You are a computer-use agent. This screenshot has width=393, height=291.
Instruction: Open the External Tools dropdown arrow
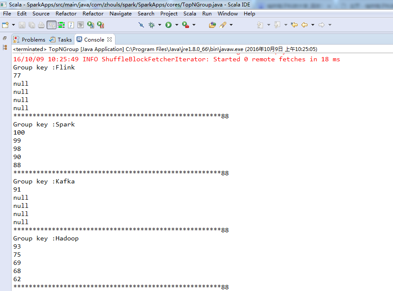(194, 25)
